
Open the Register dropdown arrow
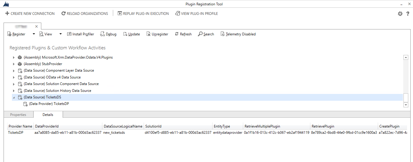point(34,34)
